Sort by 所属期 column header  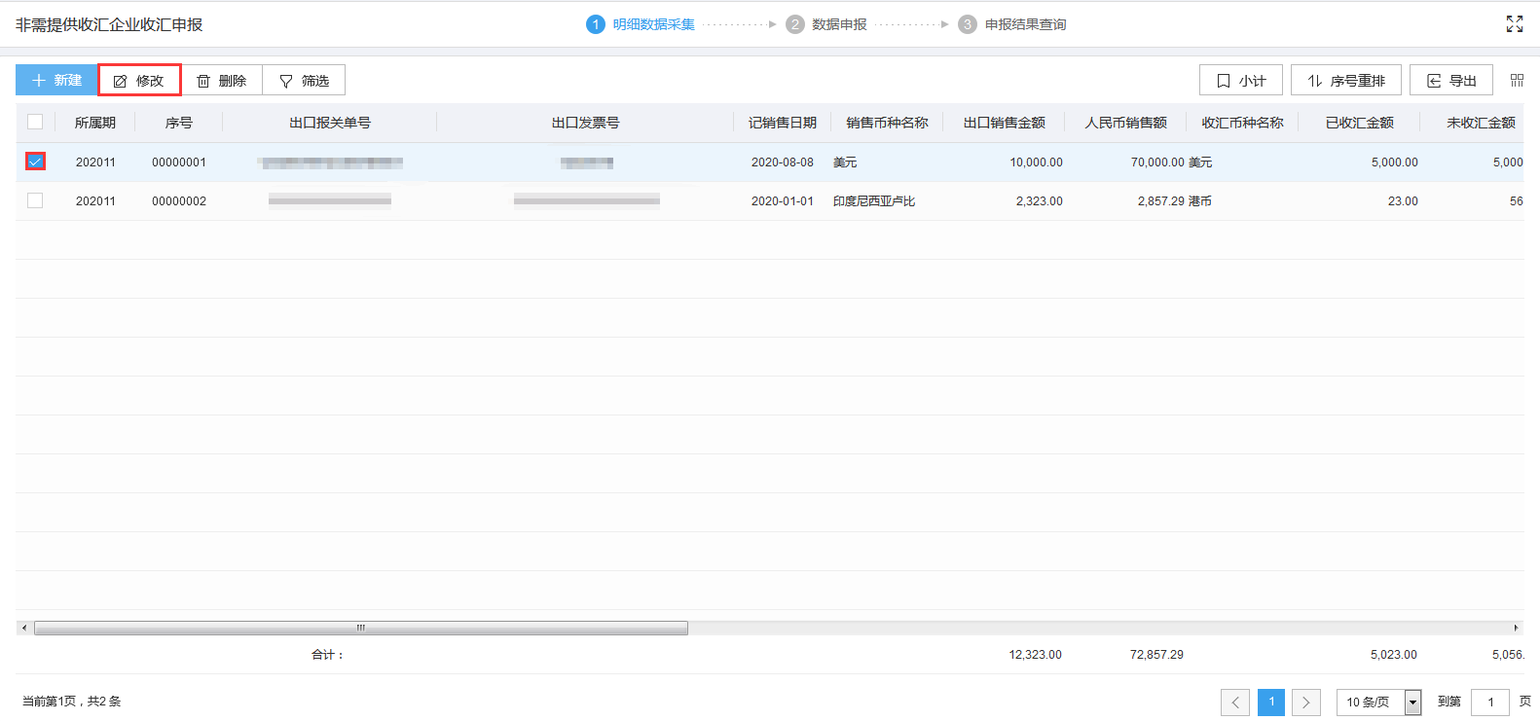[95, 123]
